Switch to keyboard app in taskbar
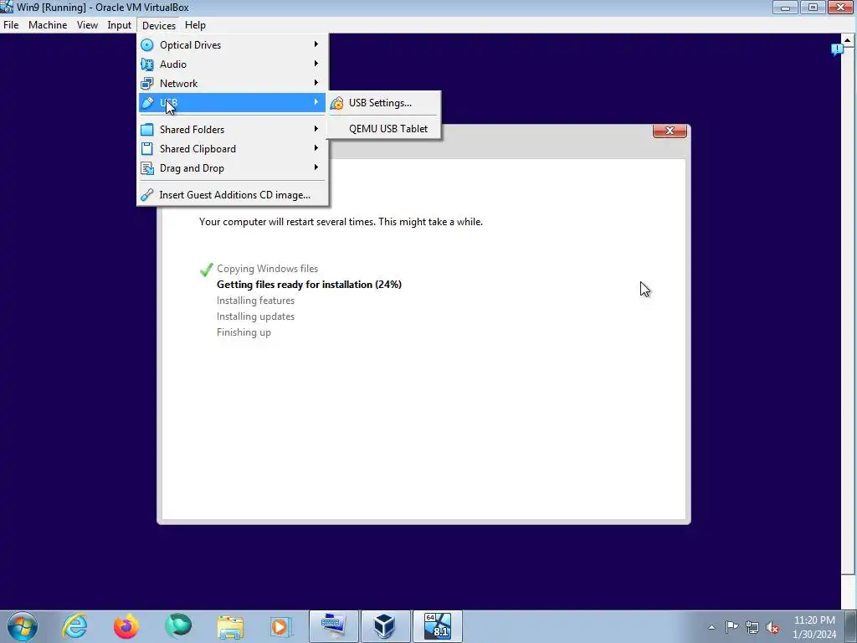 click(333, 626)
